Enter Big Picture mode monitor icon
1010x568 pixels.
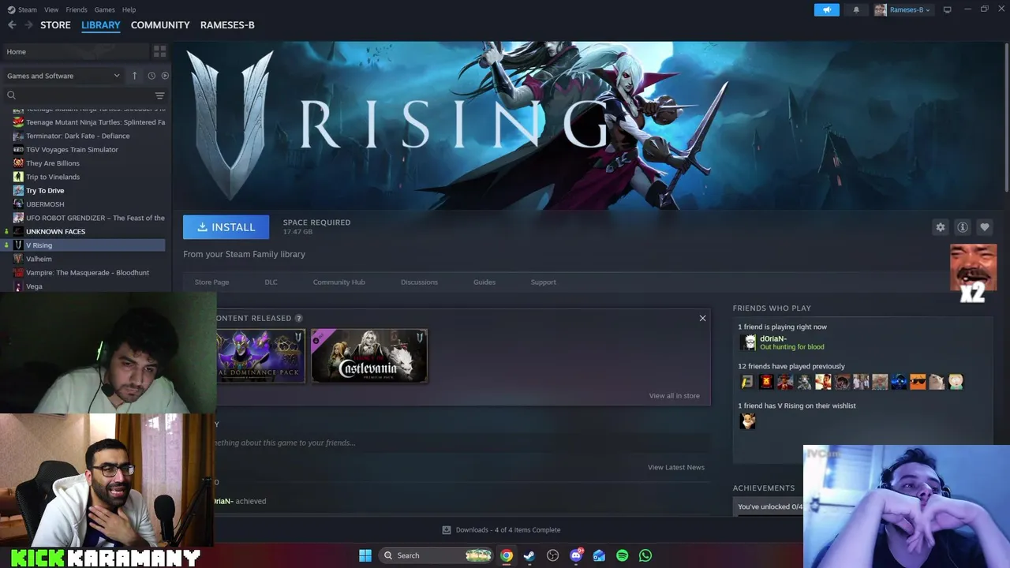947,9
